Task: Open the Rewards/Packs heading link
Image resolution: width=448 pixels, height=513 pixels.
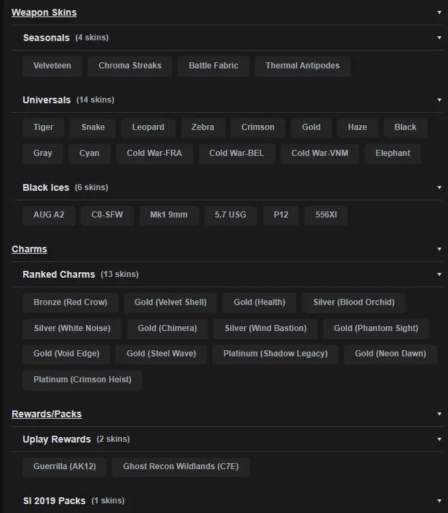Action: [x=46, y=414]
